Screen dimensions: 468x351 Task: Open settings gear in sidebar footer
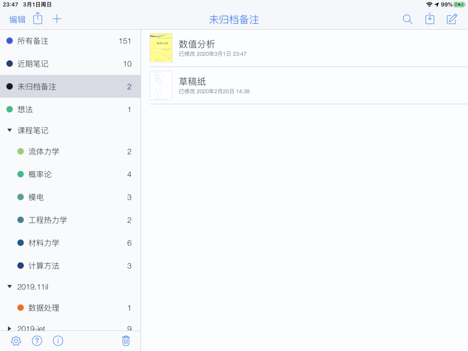coord(16,341)
